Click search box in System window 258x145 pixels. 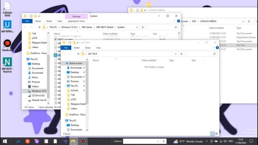(x=163, y=27)
